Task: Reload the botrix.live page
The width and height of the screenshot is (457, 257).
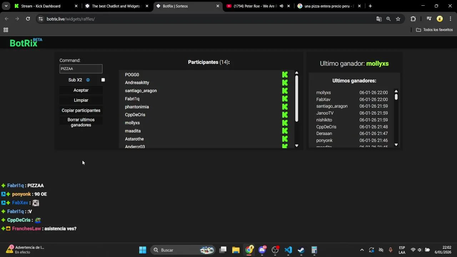Action: (28, 19)
